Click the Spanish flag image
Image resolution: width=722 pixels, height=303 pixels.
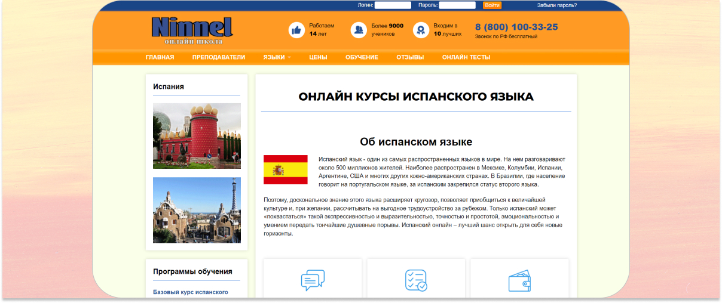click(x=286, y=170)
